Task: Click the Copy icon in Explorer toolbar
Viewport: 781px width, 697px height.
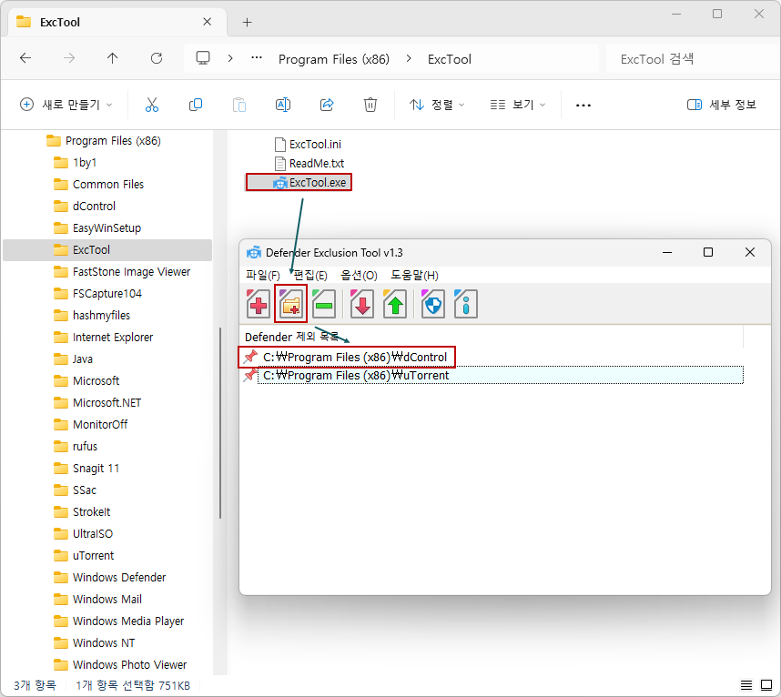Action: pos(195,105)
